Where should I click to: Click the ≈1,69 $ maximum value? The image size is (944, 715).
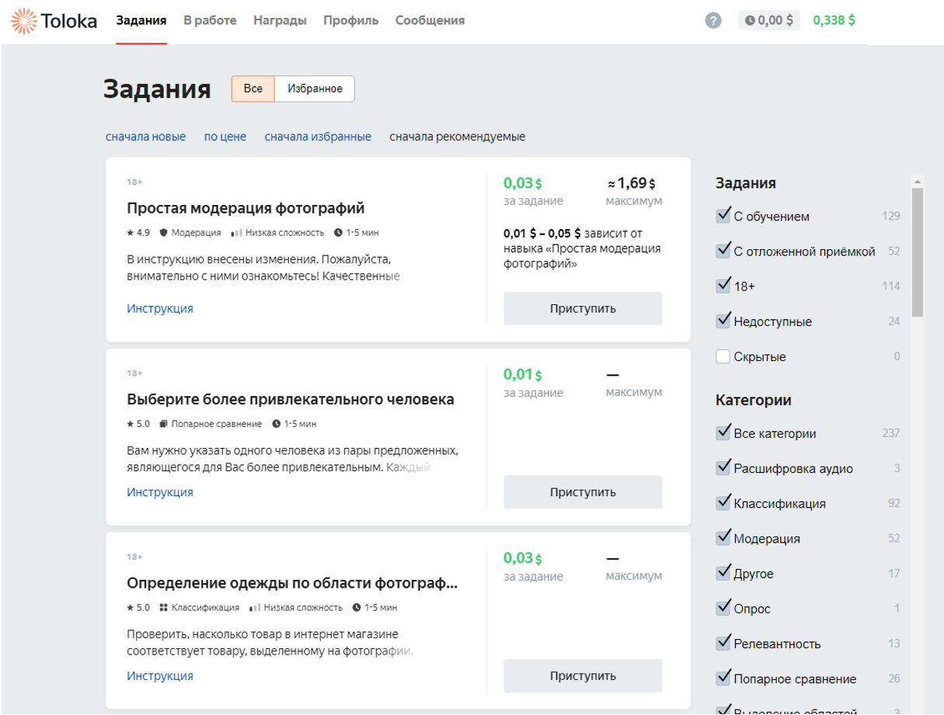point(632,184)
